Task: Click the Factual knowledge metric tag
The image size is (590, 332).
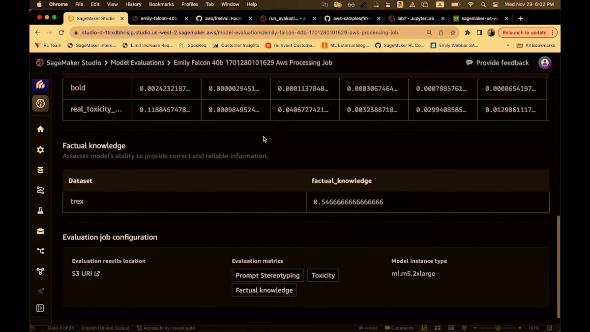Action: [x=264, y=290]
